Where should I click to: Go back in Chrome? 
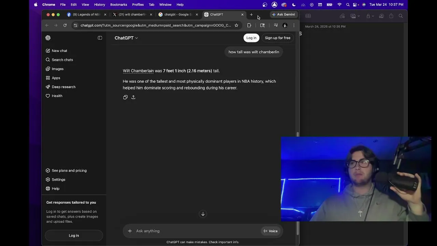(x=47, y=25)
